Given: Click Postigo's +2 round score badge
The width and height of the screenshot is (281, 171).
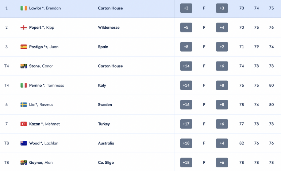Looking at the screenshot, I should 222,47.
